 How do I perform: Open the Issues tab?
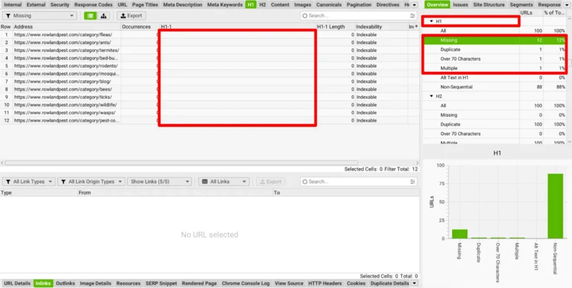coord(460,4)
